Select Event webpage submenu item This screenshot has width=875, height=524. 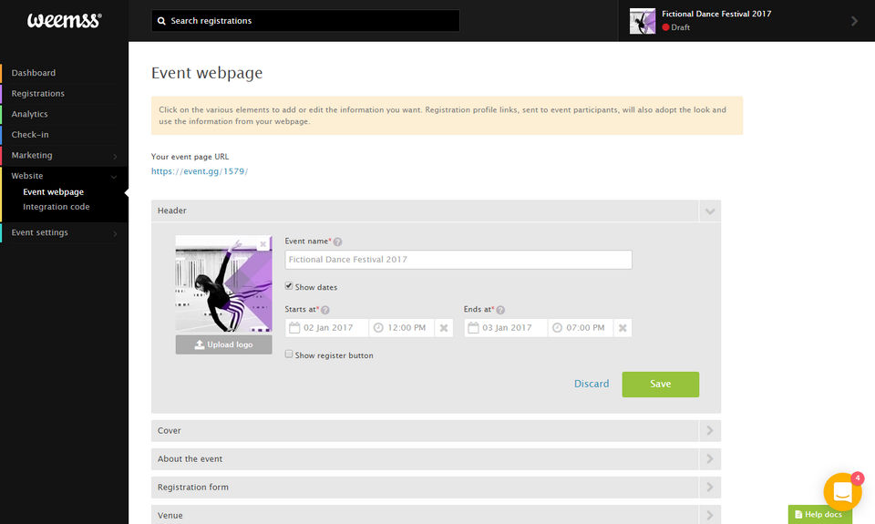tap(53, 192)
